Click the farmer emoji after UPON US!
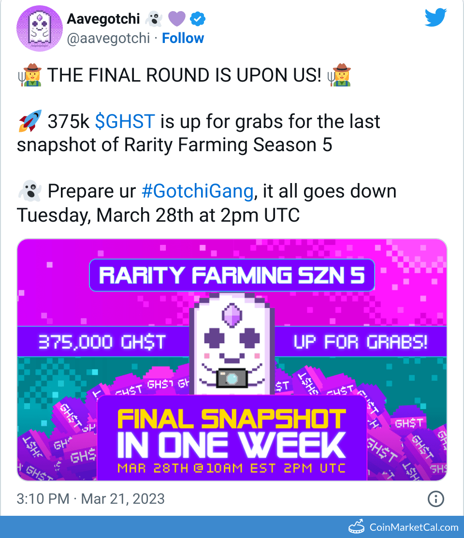The width and height of the screenshot is (464, 538). (339, 76)
